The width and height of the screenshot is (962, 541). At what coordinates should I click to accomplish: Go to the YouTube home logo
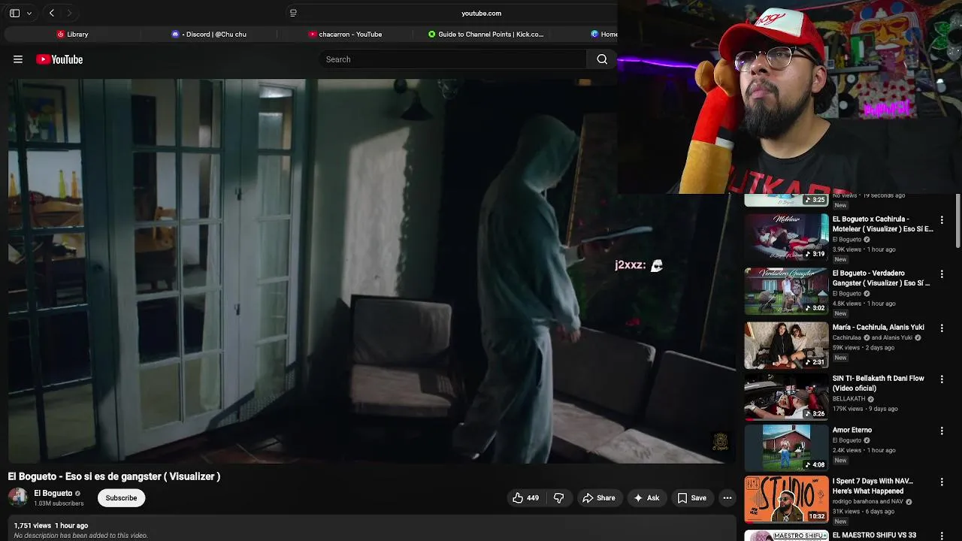[x=59, y=59]
